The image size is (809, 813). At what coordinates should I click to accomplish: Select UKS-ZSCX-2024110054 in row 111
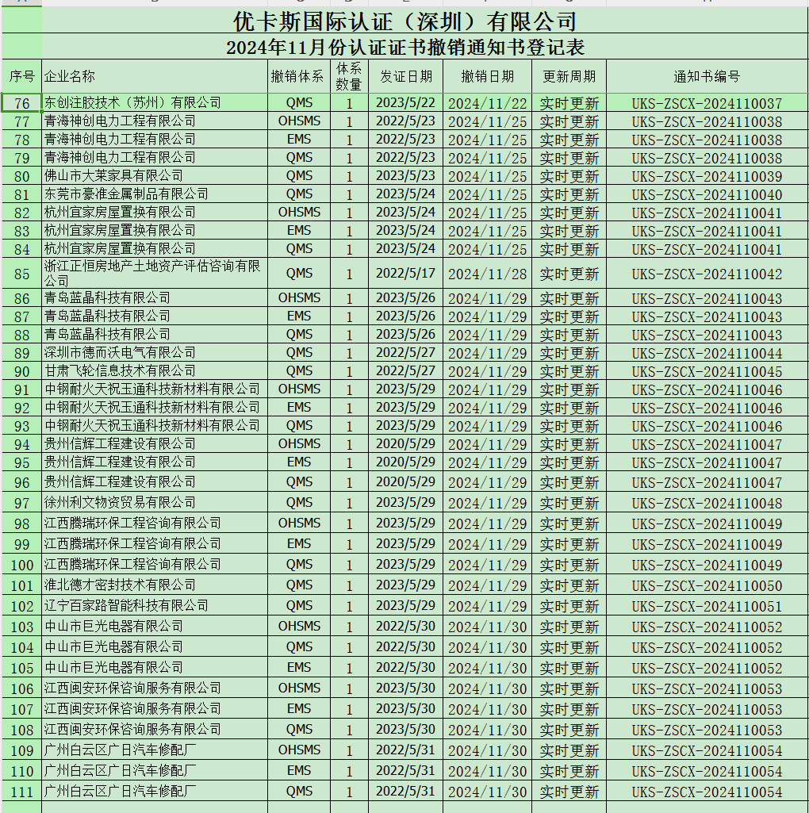tap(707, 792)
